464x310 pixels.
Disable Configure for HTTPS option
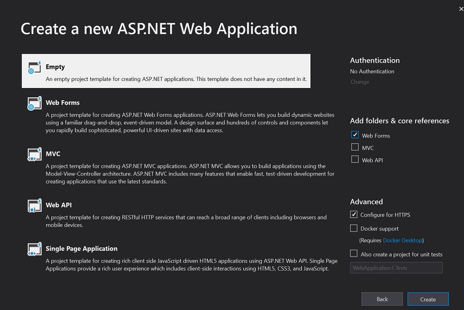pyautogui.click(x=354, y=215)
